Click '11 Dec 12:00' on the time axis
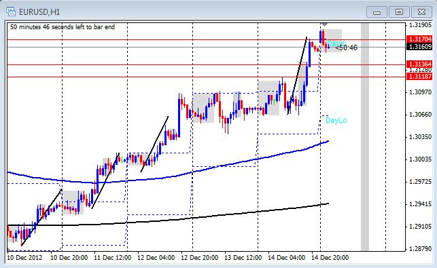The width and height of the screenshot is (437, 268). click(113, 257)
